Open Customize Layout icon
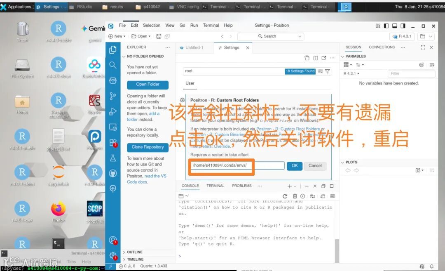This screenshot has width=445, height=271. (378, 26)
